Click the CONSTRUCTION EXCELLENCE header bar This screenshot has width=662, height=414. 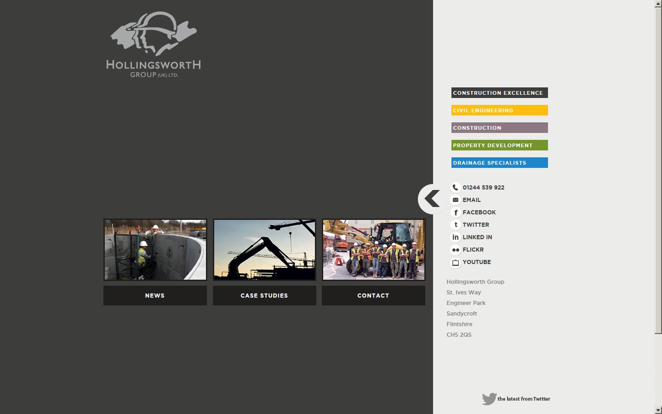(499, 92)
